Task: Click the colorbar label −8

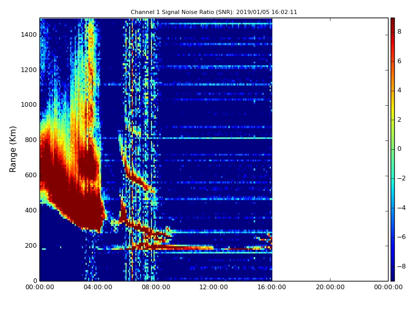Action: pos(402,266)
